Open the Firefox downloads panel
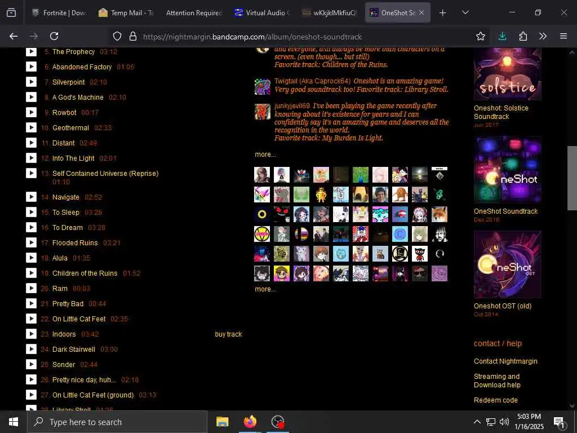 click(502, 36)
